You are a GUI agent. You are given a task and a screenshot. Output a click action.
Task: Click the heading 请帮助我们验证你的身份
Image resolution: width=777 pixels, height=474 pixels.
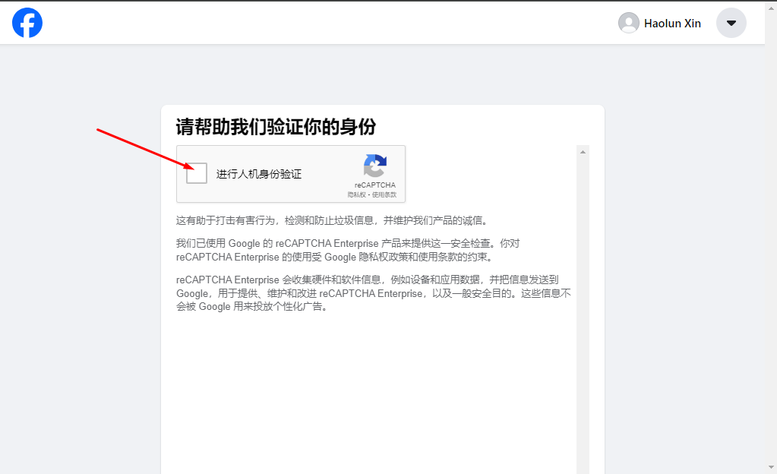pos(276,127)
